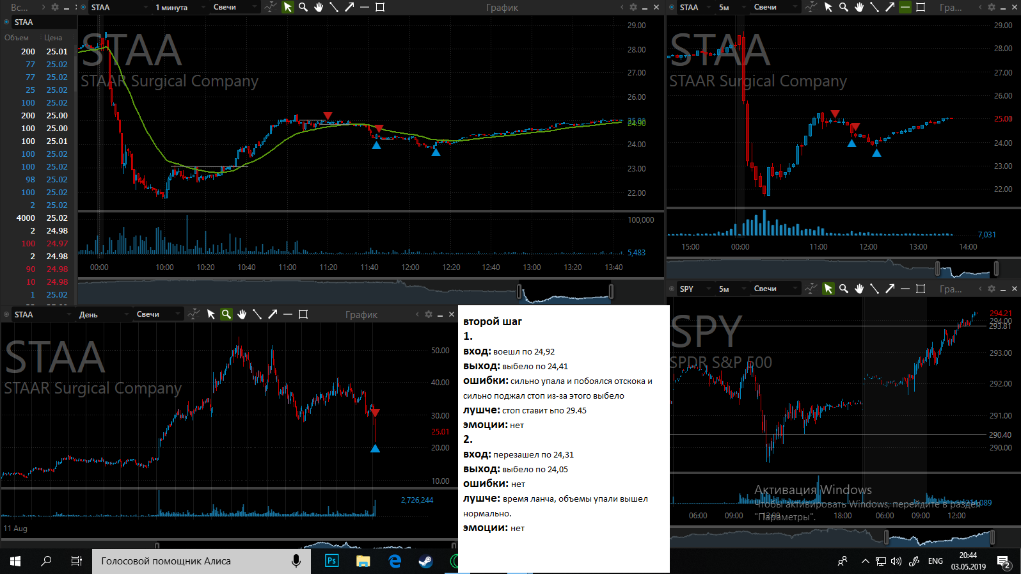This screenshot has height=574, width=1021.
Task: Select arrow drawing tool in 1-minute STAA chart
Action: [349, 7]
